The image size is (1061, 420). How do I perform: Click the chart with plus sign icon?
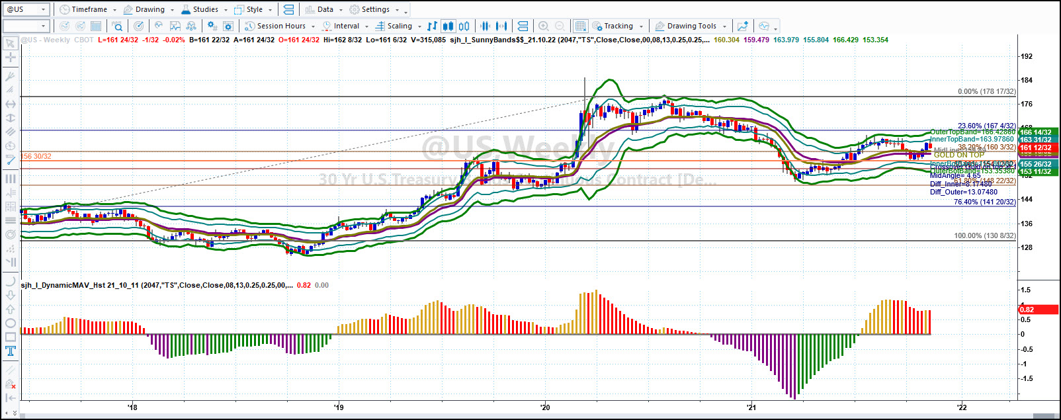pos(743,26)
